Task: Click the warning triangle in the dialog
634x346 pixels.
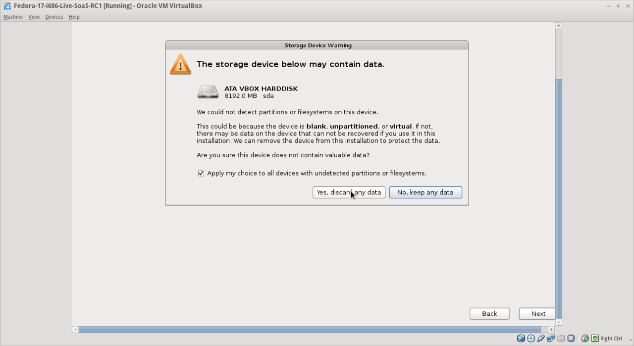Action: pos(180,64)
